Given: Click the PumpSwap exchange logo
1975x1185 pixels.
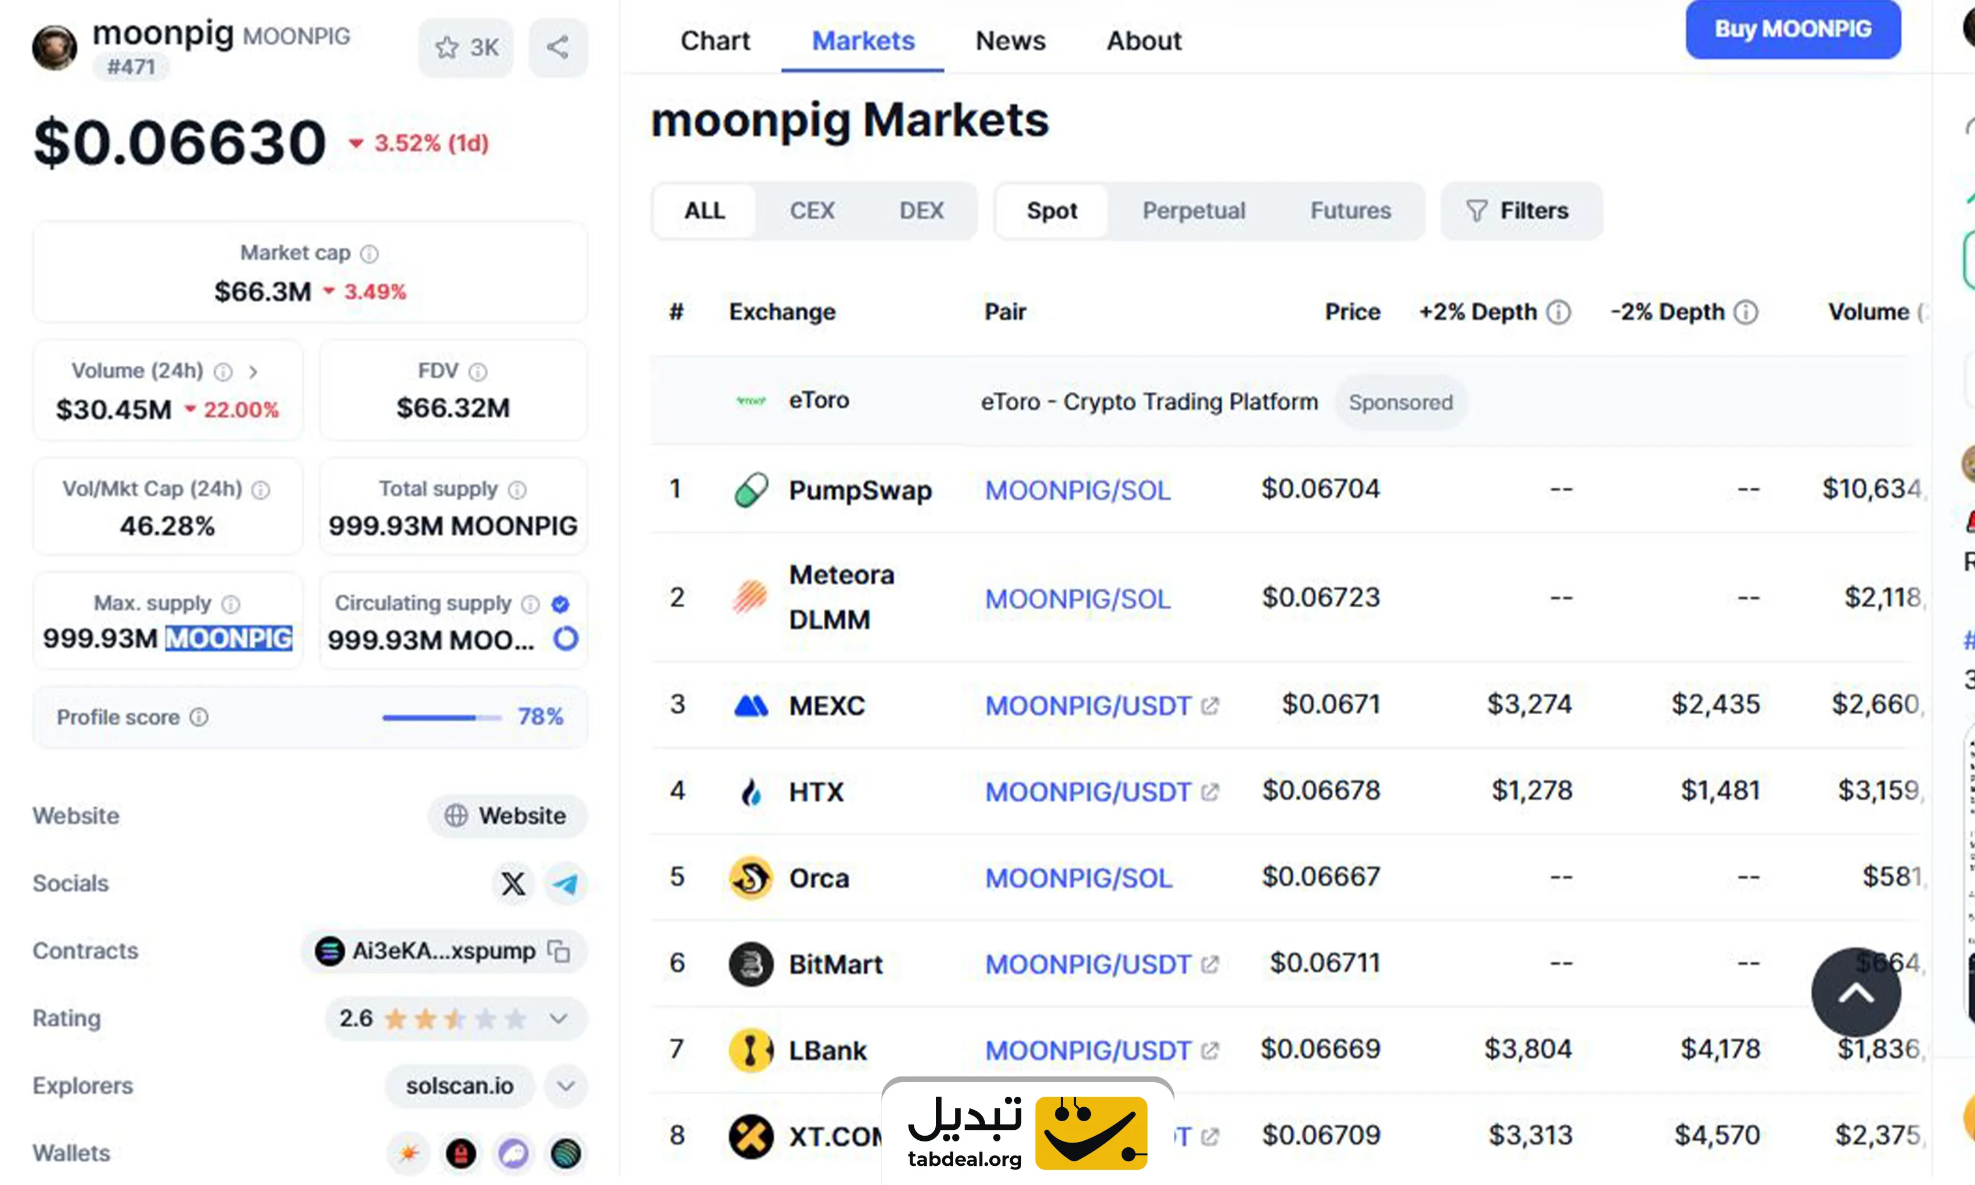Looking at the screenshot, I should 751,489.
